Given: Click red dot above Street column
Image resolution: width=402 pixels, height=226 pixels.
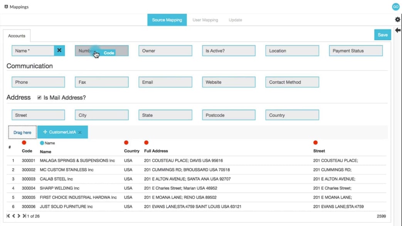Looking at the screenshot, I should coord(316,143).
